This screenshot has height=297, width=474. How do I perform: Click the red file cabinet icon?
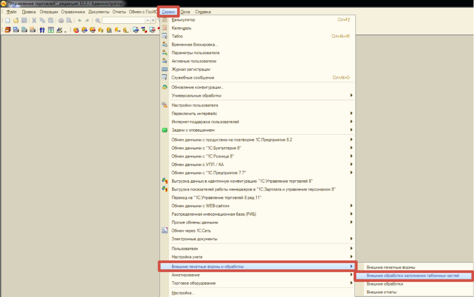pos(8,30)
